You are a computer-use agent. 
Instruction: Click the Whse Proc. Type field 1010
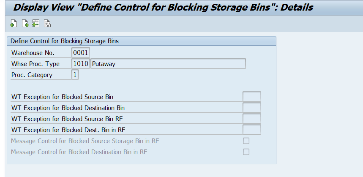point(81,64)
